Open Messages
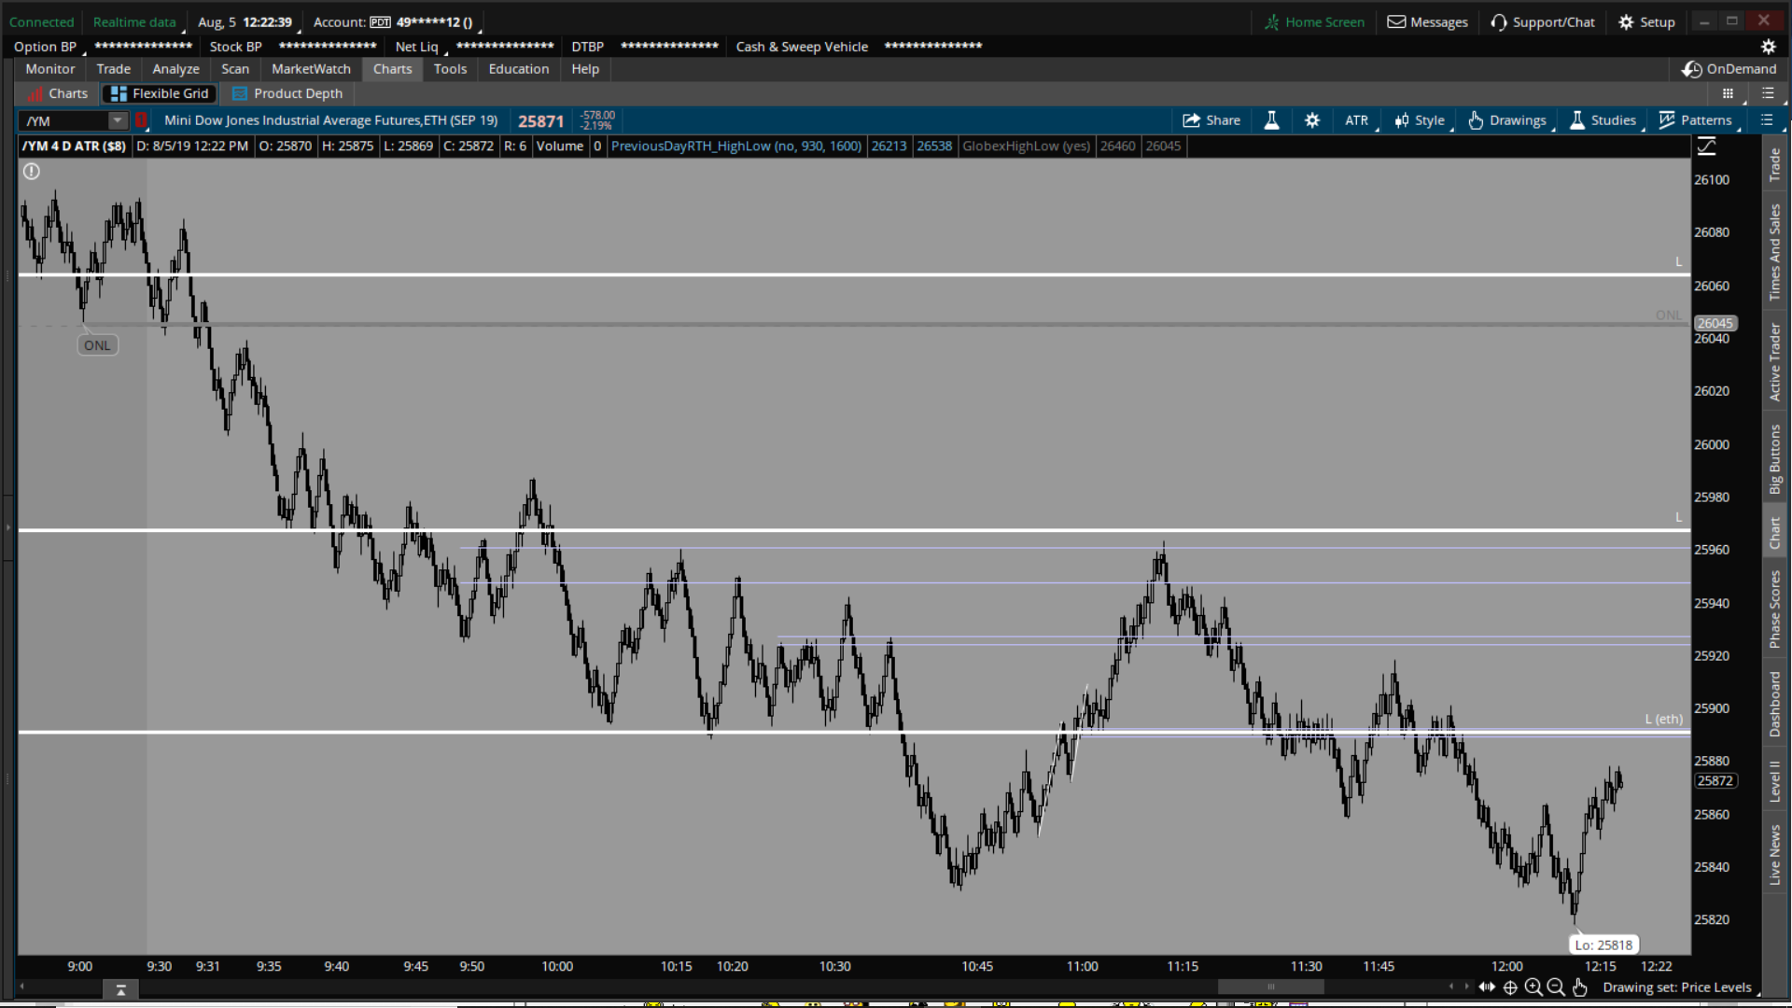 [x=1428, y=22]
